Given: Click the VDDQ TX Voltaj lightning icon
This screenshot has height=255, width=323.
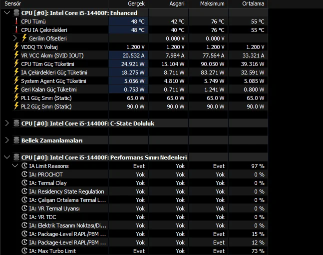Looking at the screenshot, I should pyautogui.click(x=16, y=46).
